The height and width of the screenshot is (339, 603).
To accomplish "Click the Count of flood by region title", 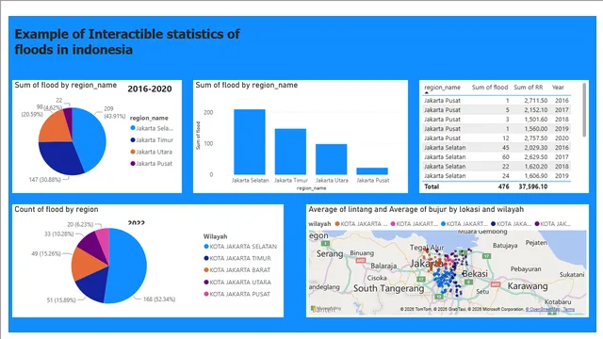I will click(57, 209).
